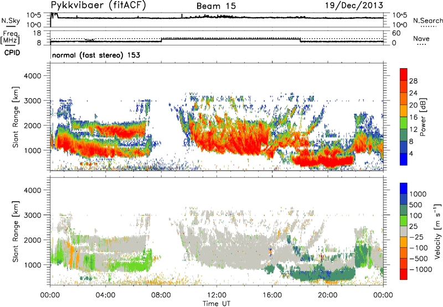The width and height of the screenshot is (443, 307).
Task: Click the '08:00' time axis label
Action: point(161,295)
